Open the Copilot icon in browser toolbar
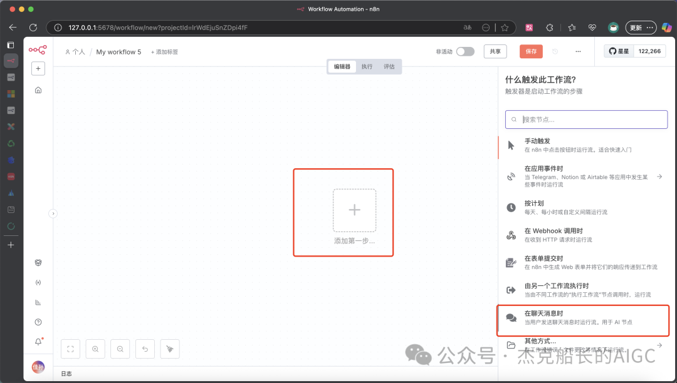The width and height of the screenshot is (677, 383). [x=666, y=28]
